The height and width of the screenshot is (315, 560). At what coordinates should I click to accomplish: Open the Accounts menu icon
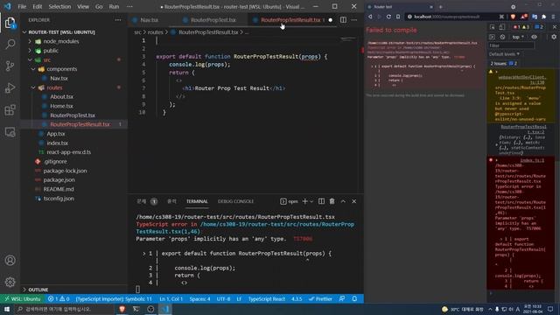pyautogui.click(x=10, y=260)
